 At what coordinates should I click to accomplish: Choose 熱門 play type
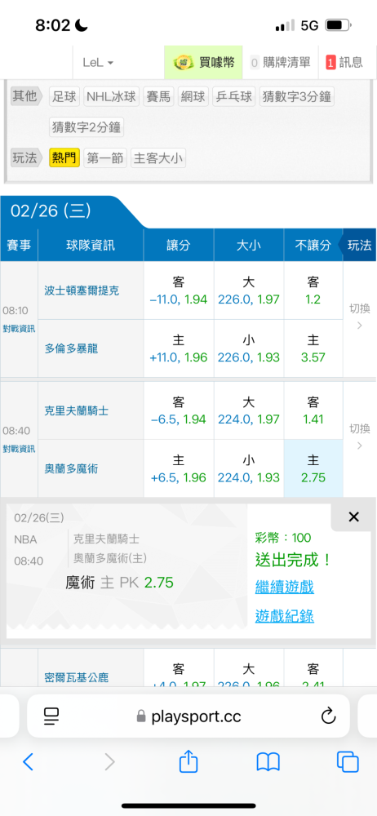64,157
